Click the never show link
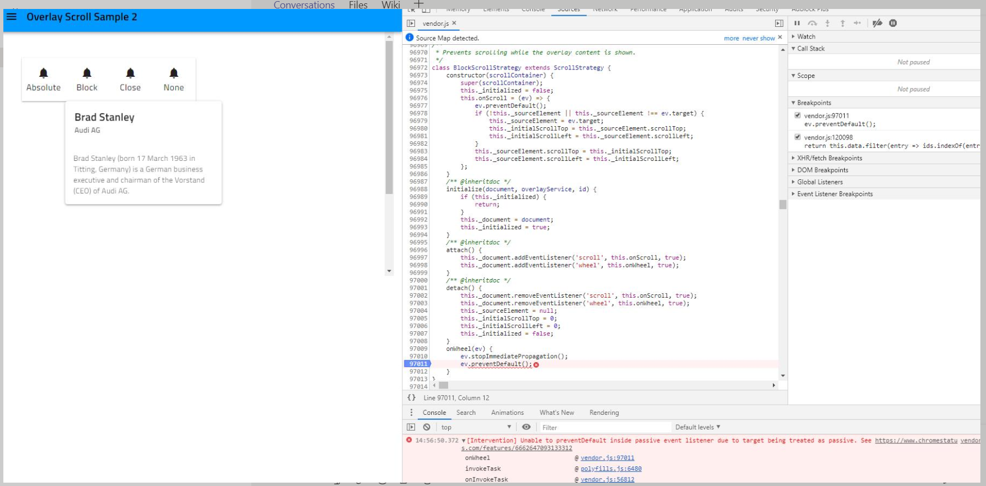 758,38
